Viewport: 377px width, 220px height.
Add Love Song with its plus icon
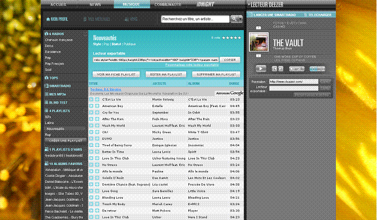[x=97, y=191]
